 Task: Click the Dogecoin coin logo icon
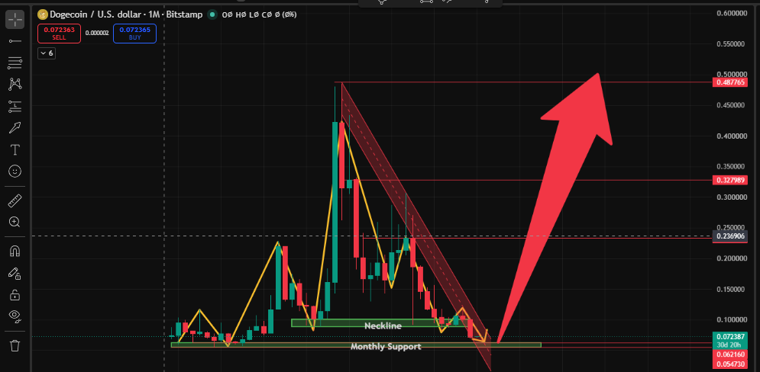point(42,14)
